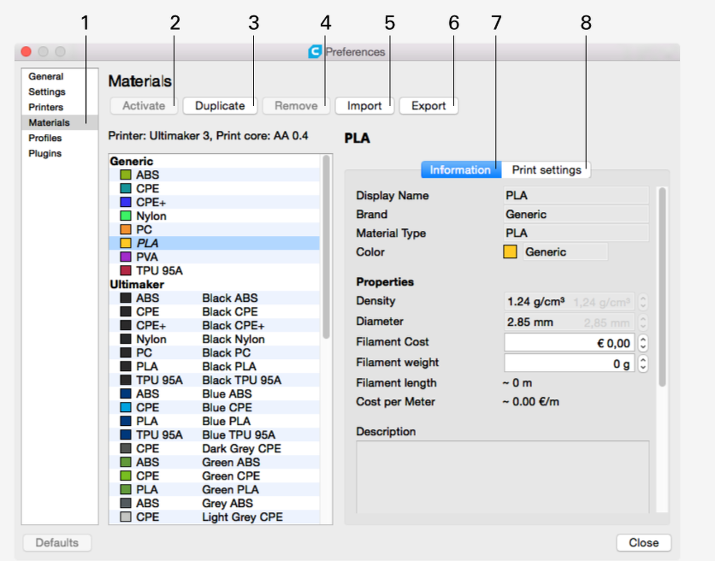Image resolution: width=715 pixels, height=561 pixels.
Task: Select the Blue PLA material row
Action: (214, 421)
